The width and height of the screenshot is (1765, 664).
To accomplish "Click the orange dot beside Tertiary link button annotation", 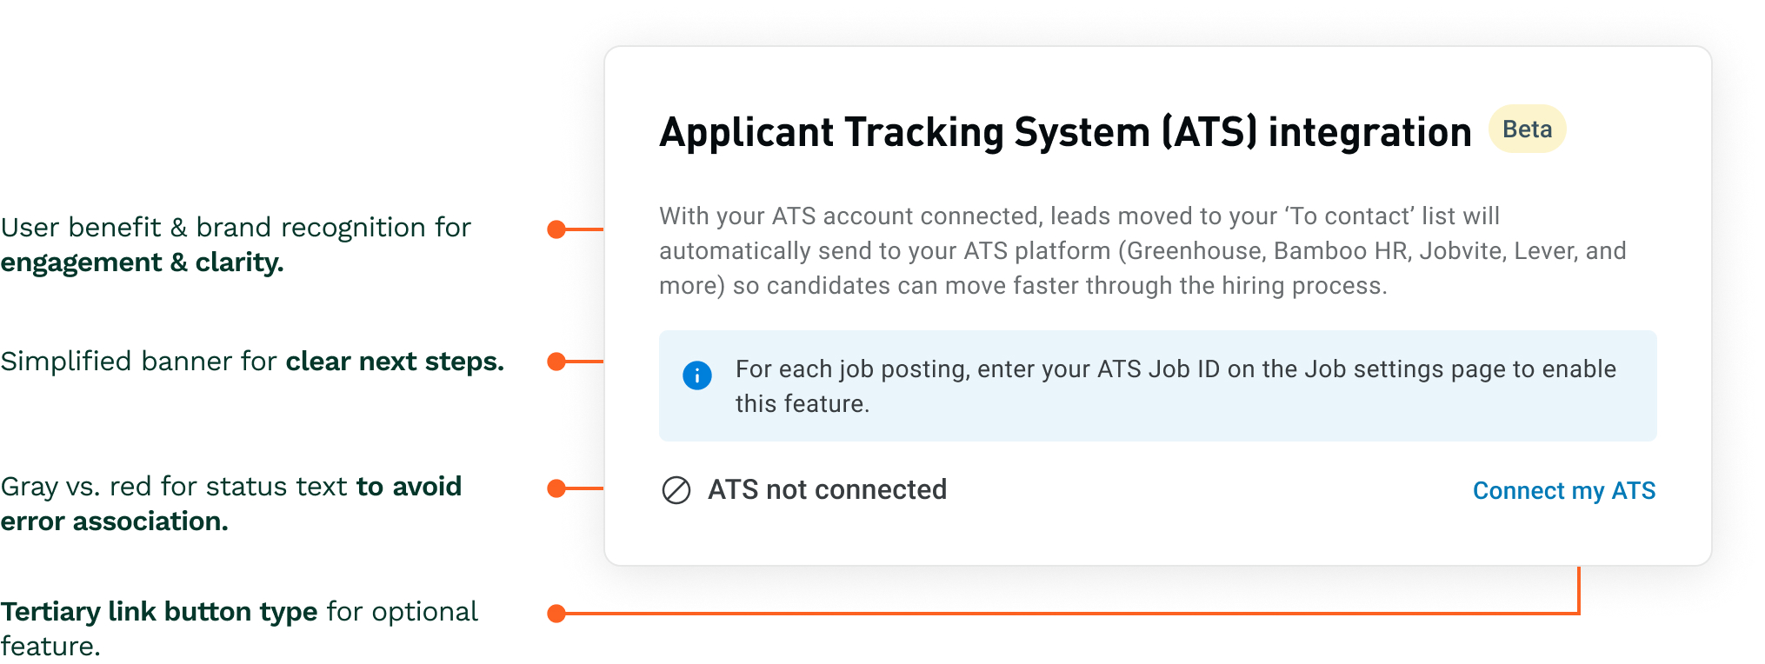I will click(556, 614).
